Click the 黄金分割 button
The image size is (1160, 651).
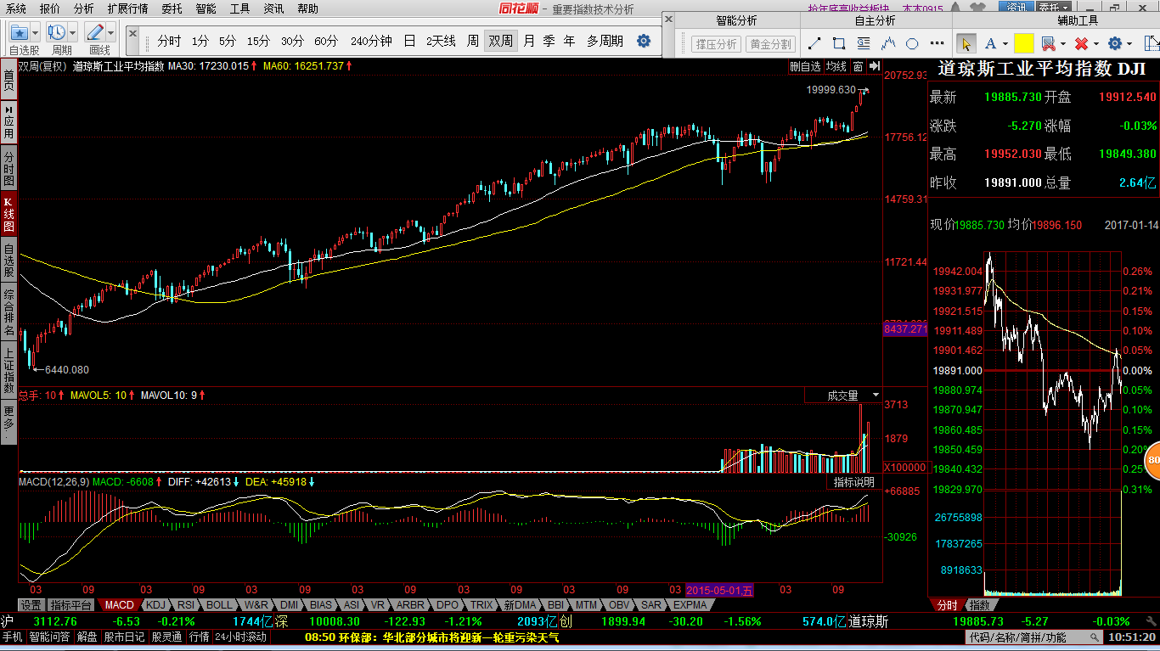pos(770,44)
